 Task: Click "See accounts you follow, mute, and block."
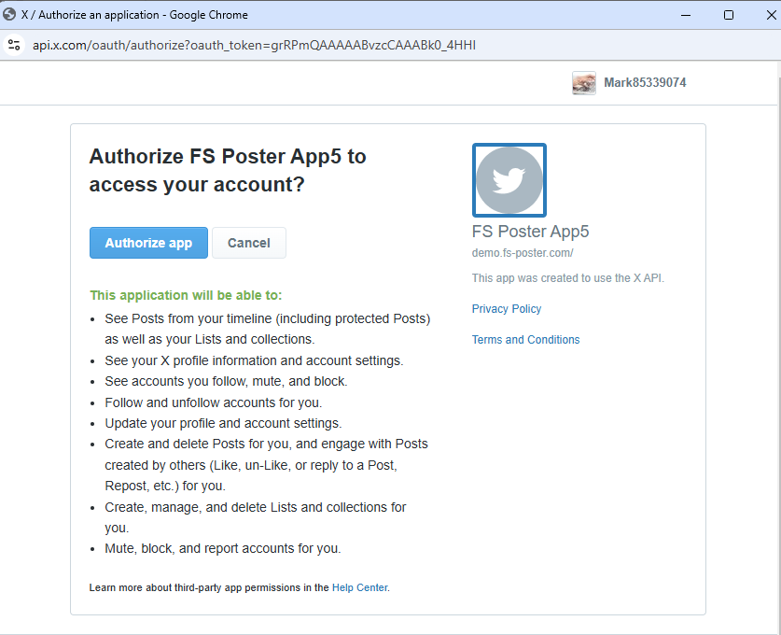(x=226, y=381)
